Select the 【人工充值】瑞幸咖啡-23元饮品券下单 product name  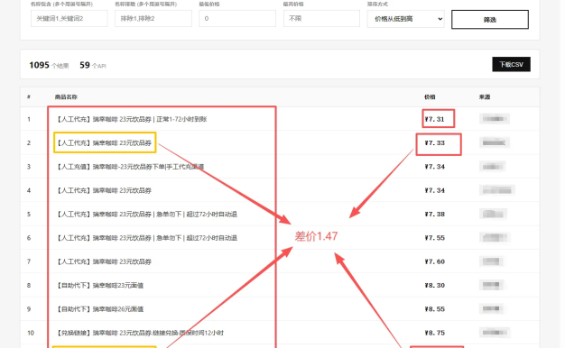pyautogui.click(x=130, y=167)
